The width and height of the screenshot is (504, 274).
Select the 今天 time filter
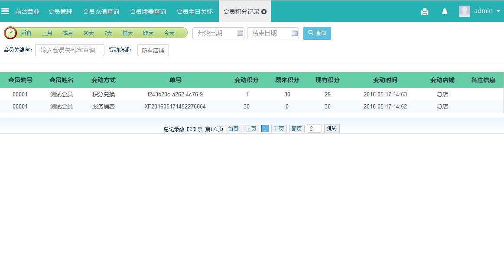[x=169, y=33]
